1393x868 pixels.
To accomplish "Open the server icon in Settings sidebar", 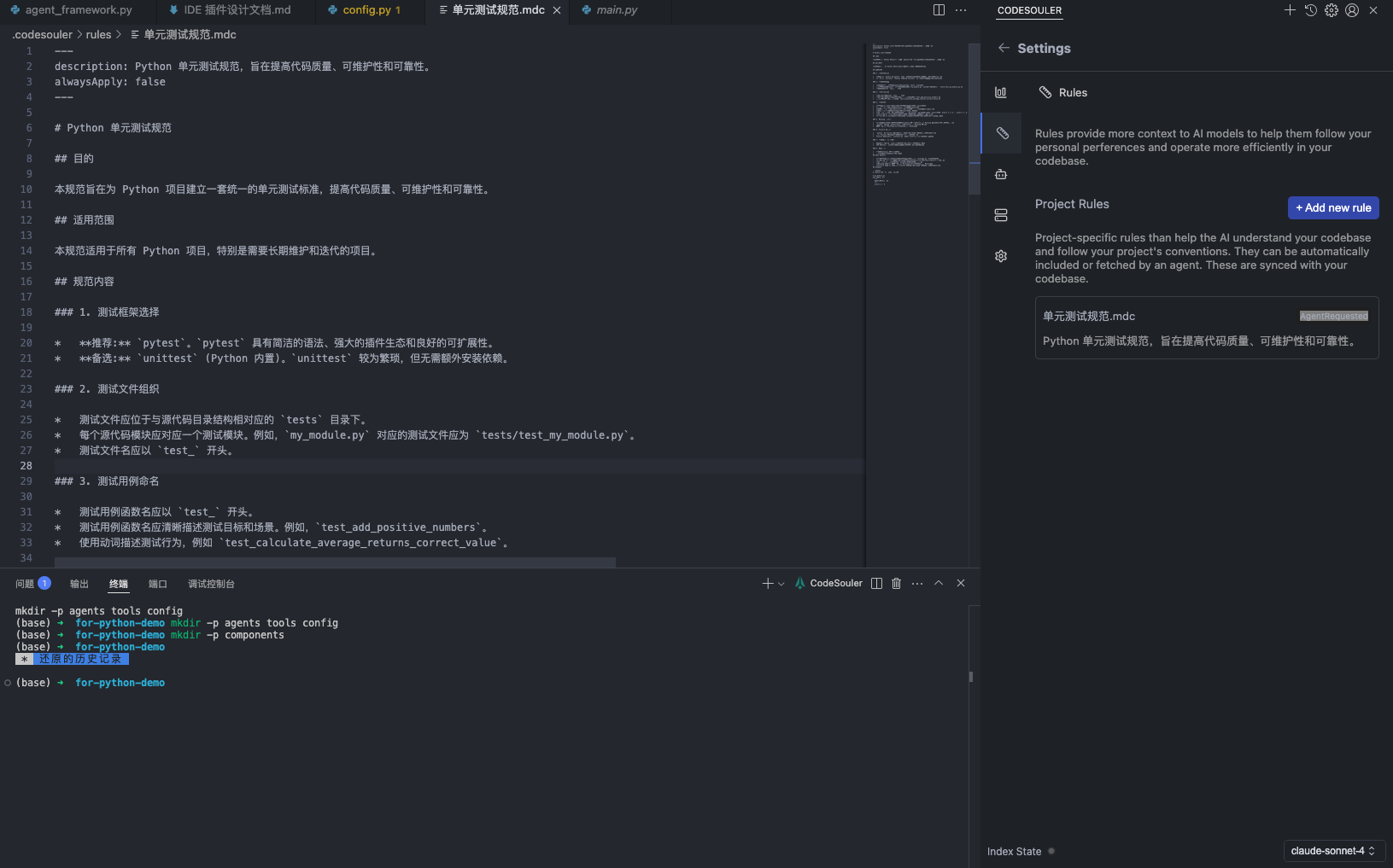I will tap(1001, 215).
